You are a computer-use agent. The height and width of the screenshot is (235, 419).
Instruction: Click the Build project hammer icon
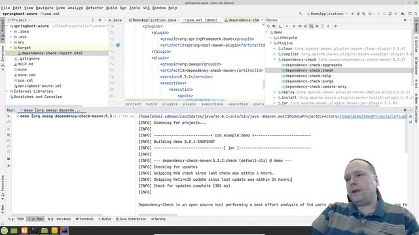point(301,14)
